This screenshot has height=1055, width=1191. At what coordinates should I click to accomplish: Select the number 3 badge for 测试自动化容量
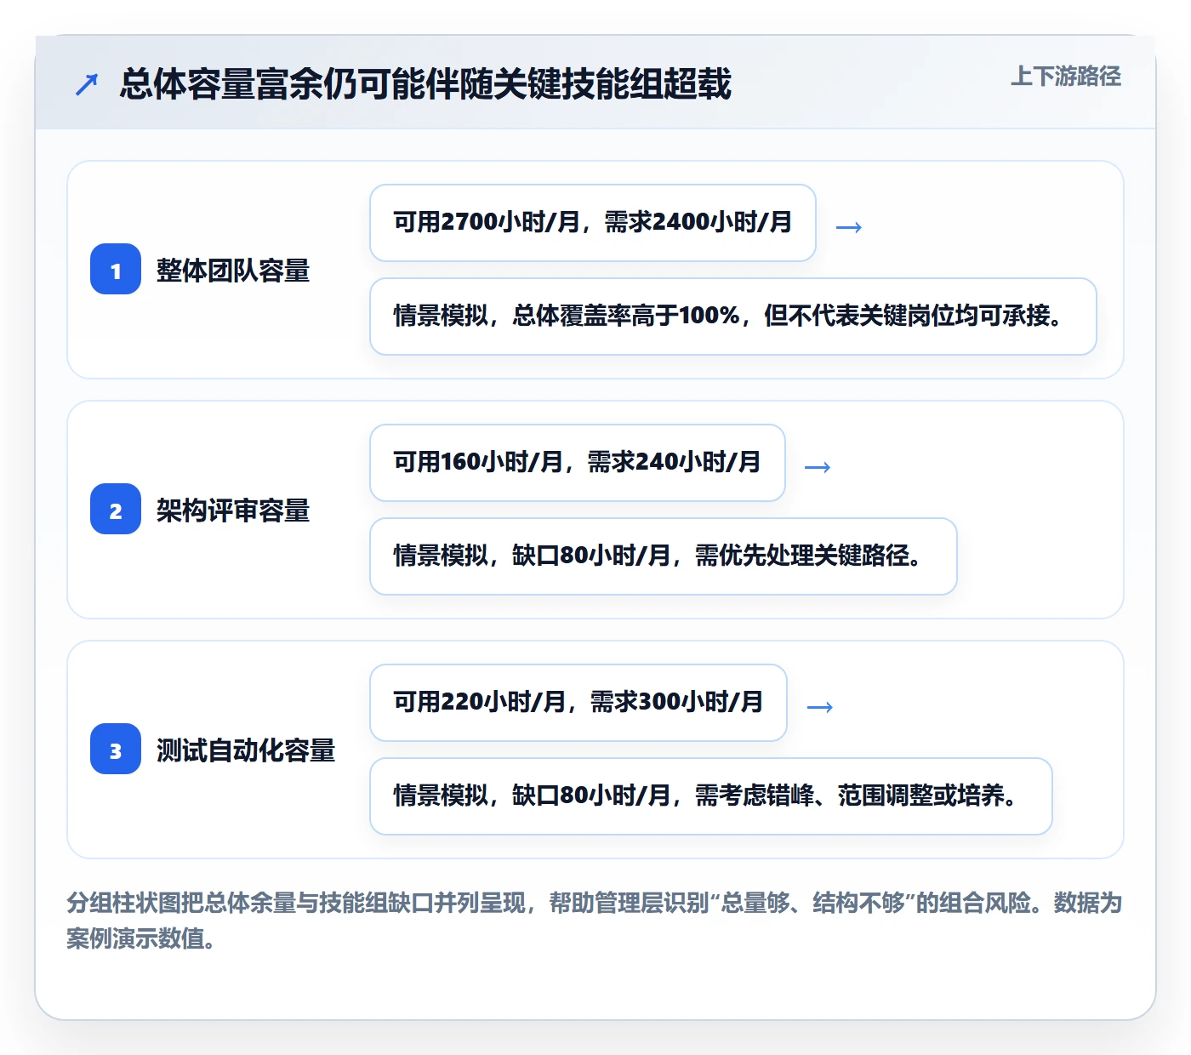click(x=116, y=750)
